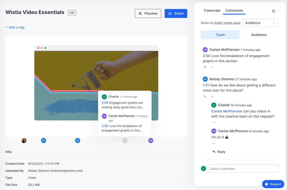Click the Type value Video
The width and height of the screenshot is (287, 190).
tap(32, 178)
